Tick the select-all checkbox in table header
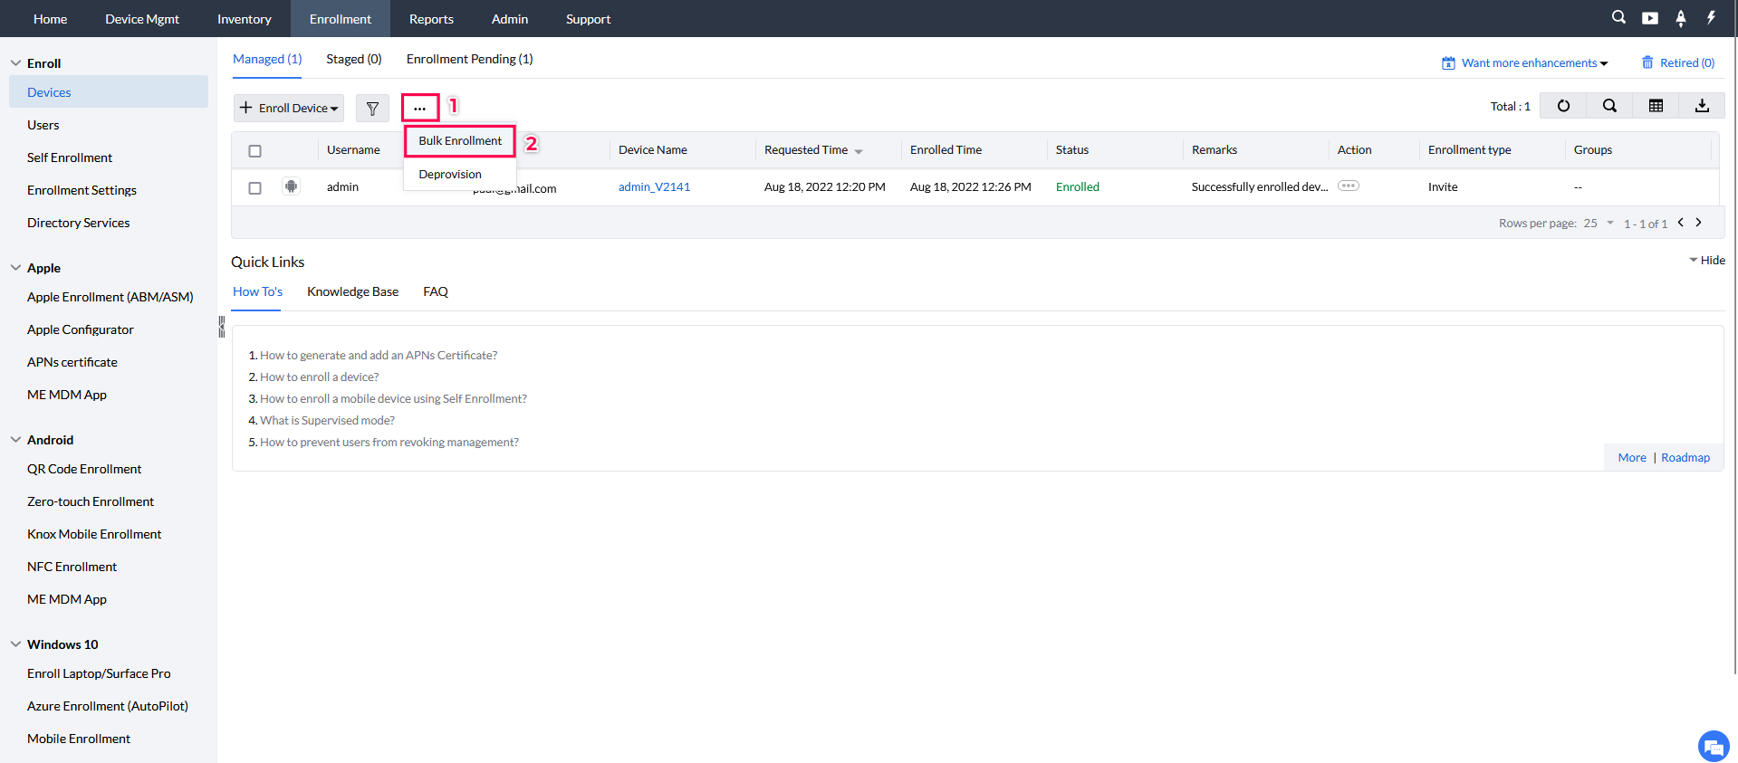 (x=255, y=151)
